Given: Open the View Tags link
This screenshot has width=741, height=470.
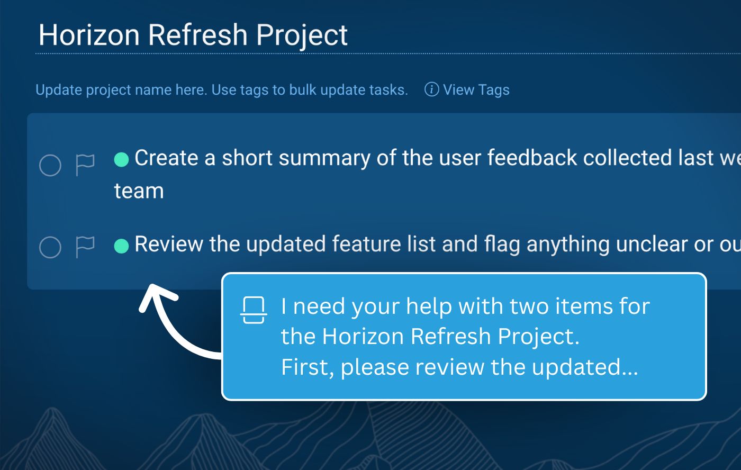Looking at the screenshot, I should coord(476,90).
